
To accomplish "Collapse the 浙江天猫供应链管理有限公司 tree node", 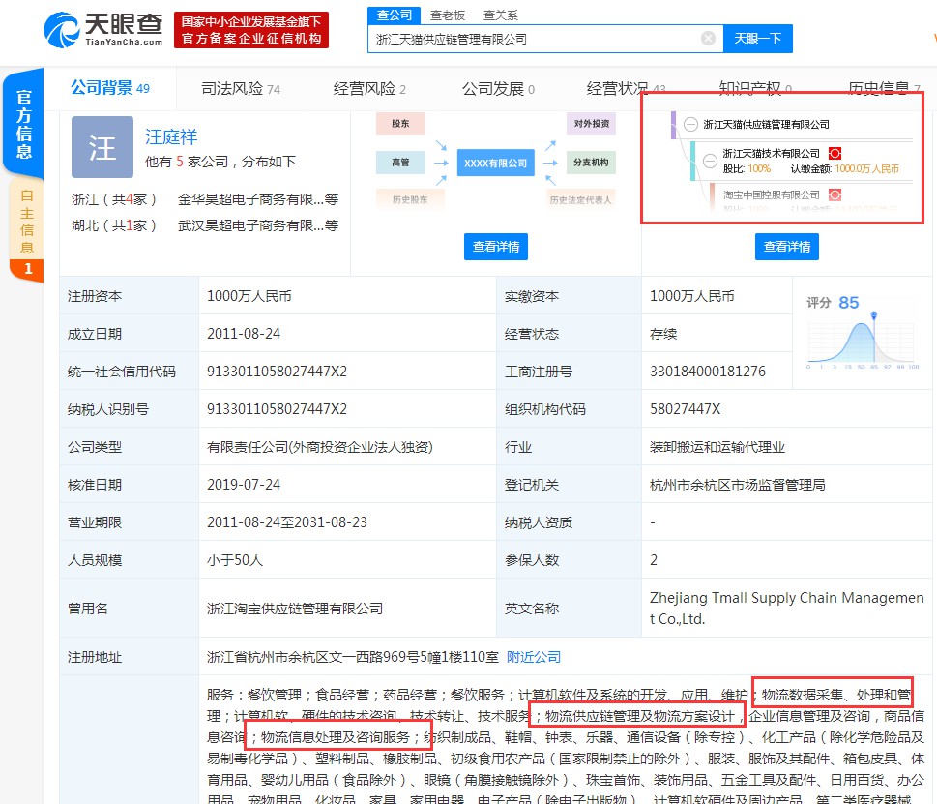I will tap(690, 125).
